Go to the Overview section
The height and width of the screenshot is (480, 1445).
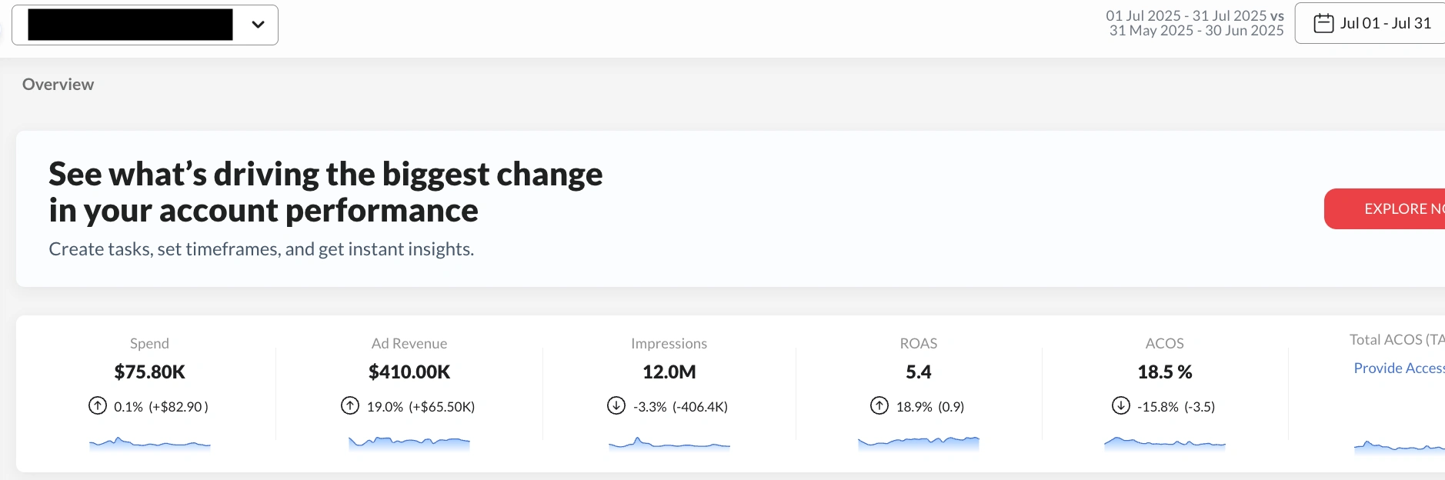58,85
